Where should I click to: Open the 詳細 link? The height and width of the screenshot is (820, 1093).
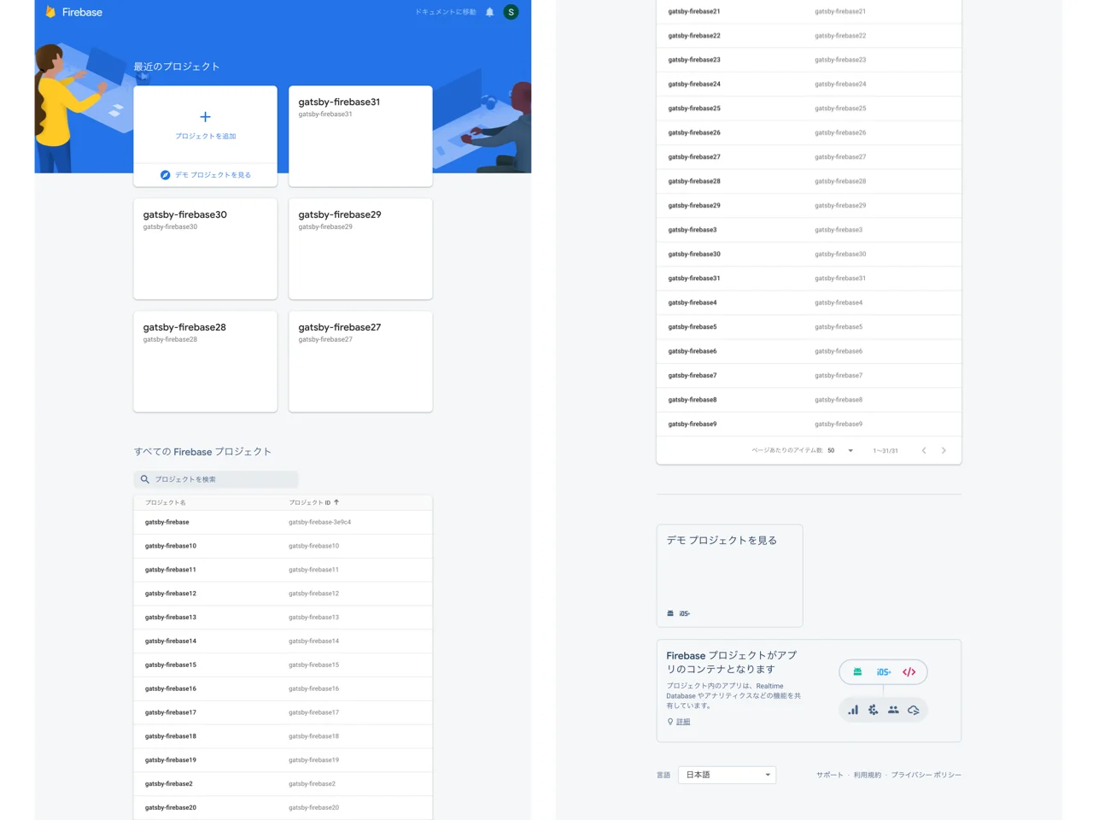[682, 721]
